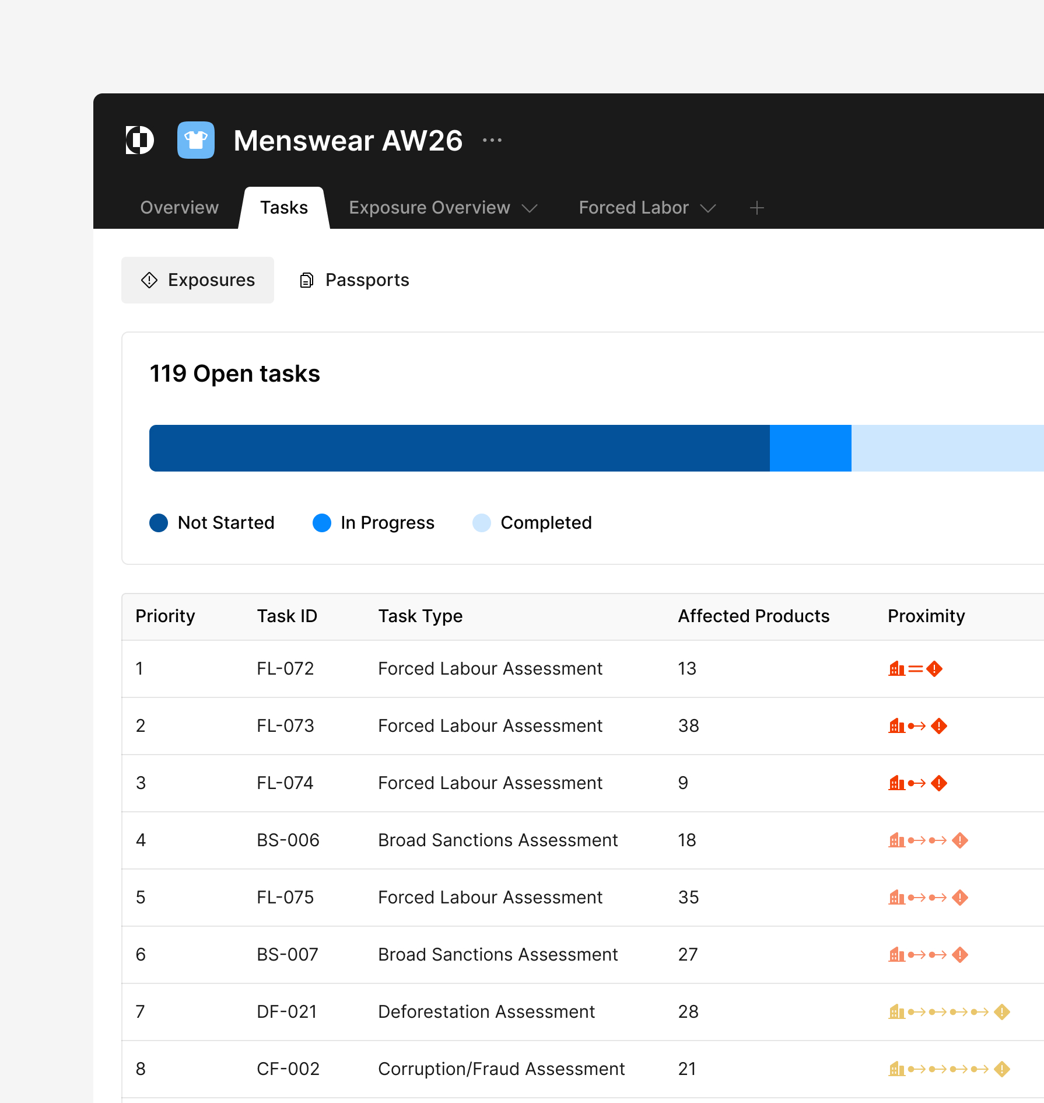
Task: Click the In Progress progress bar segment
Action: tap(810, 448)
